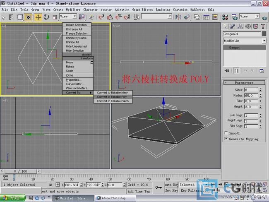269x202 pixels.
Task: Choose Convert to Editable Mesh
Action: point(113,92)
